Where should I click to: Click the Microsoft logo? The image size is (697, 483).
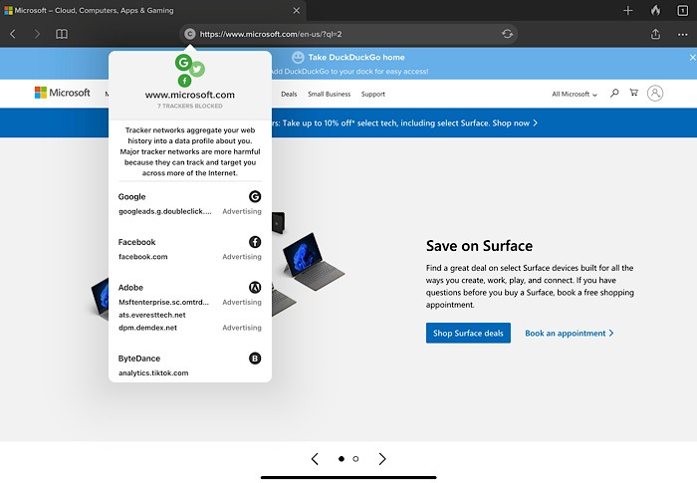click(x=62, y=93)
